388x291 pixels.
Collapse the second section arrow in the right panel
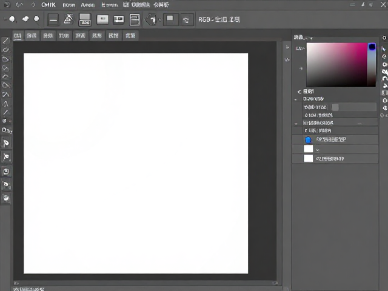coord(296,123)
